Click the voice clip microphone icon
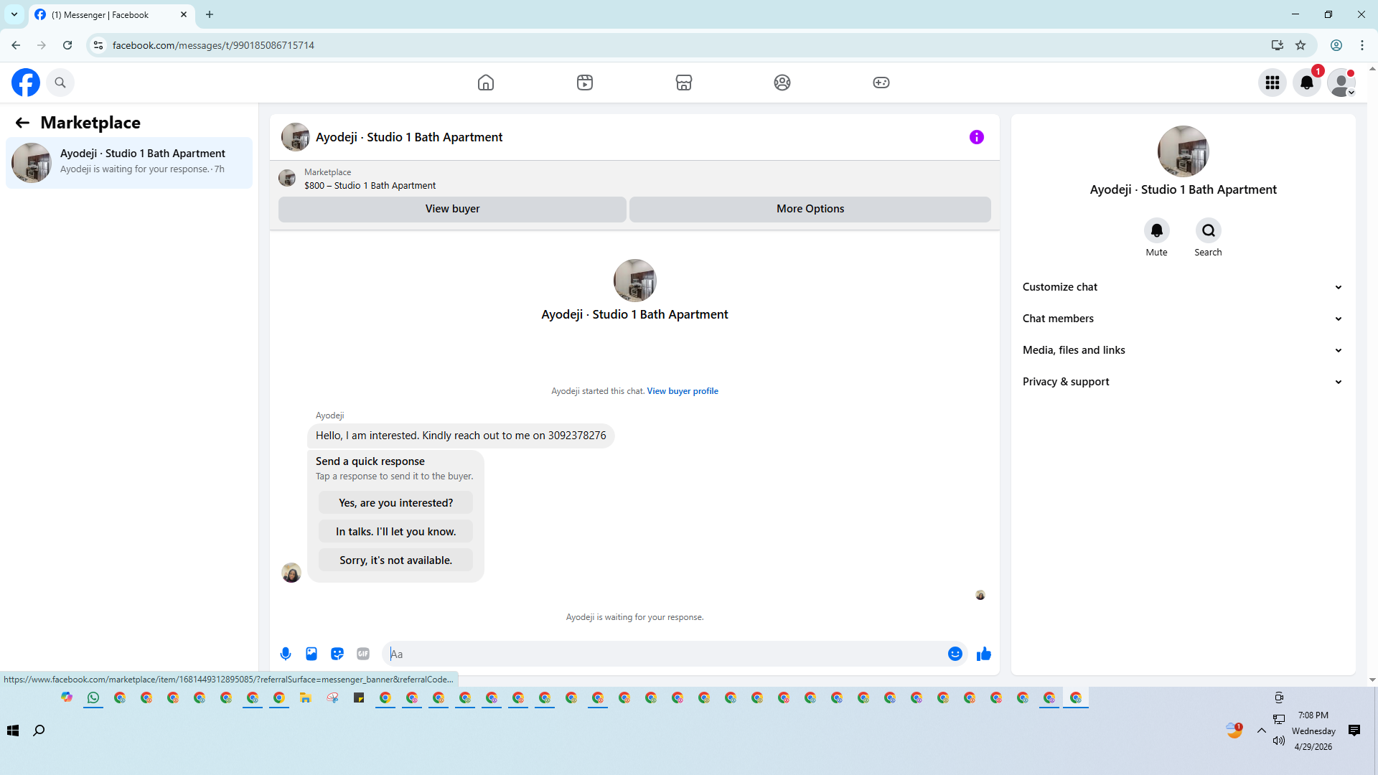Viewport: 1378px width, 775px height. pos(286,654)
